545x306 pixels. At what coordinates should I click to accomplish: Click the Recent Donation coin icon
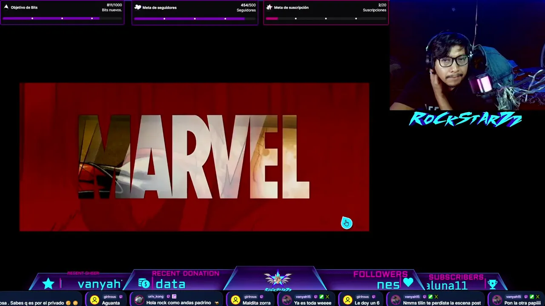click(144, 283)
